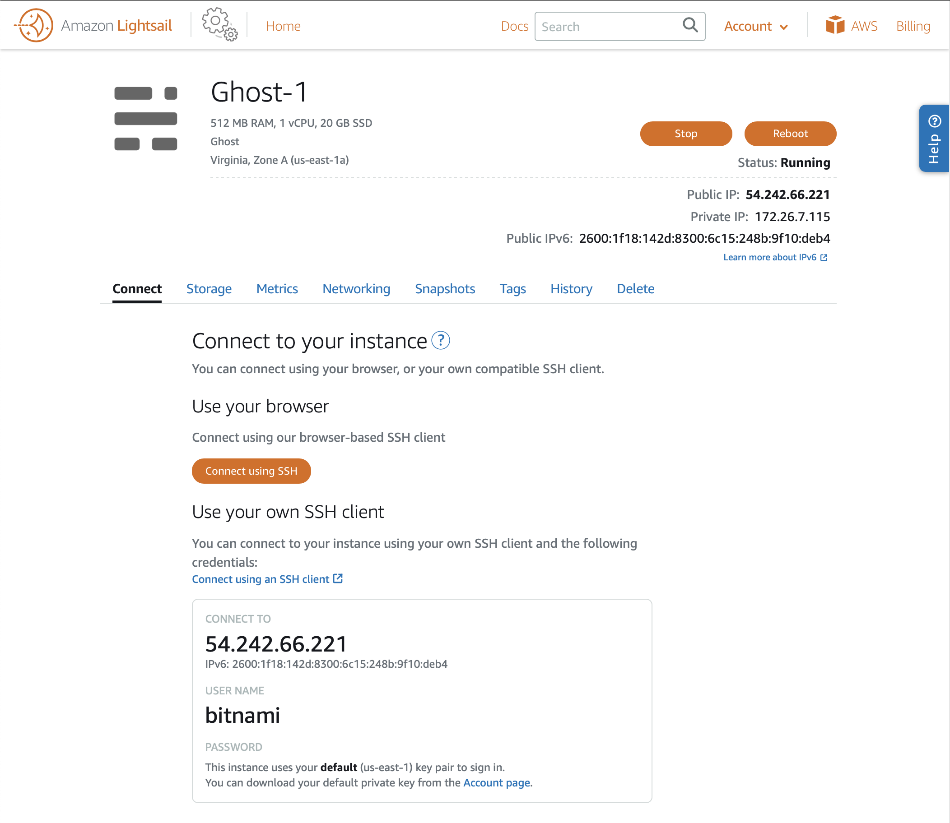Click the search magnifier icon
The height and width of the screenshot is (823, 950).
coord(690,26)
